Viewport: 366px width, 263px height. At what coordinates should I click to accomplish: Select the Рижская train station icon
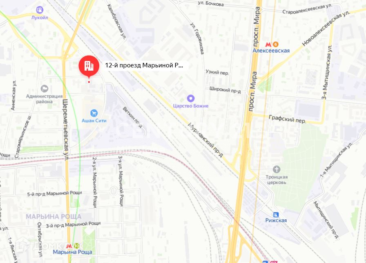[x=276, y=214]
